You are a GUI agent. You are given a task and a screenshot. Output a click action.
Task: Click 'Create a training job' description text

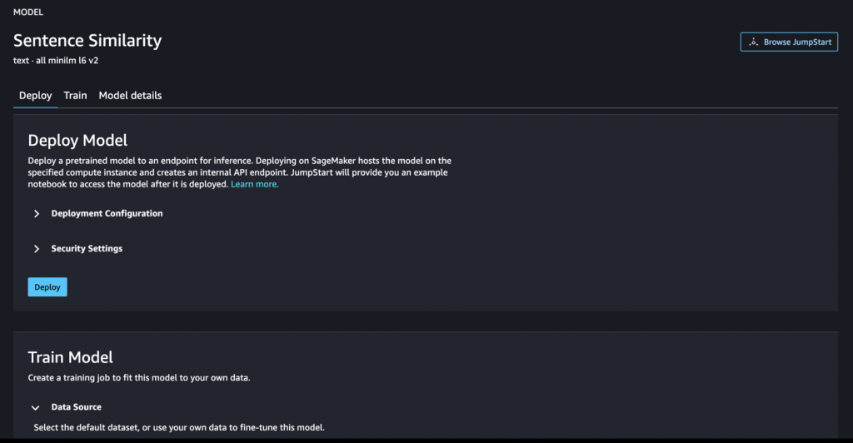click(139, 378)
